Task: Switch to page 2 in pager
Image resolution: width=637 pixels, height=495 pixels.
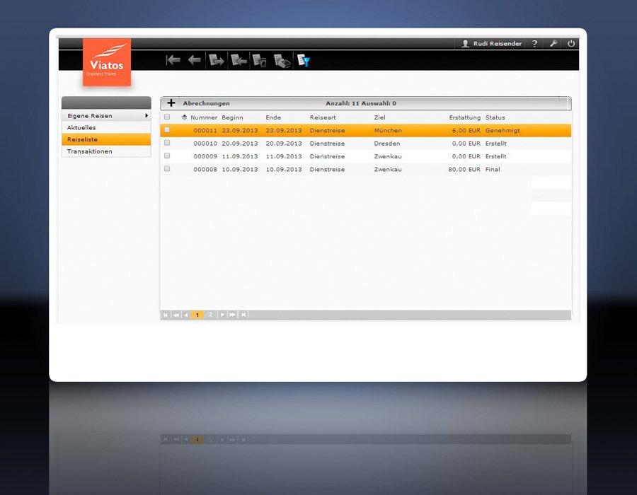Action: (x=210, y=315)
